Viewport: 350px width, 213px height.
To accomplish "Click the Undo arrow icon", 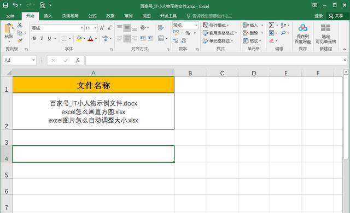I will coord(15,5).
